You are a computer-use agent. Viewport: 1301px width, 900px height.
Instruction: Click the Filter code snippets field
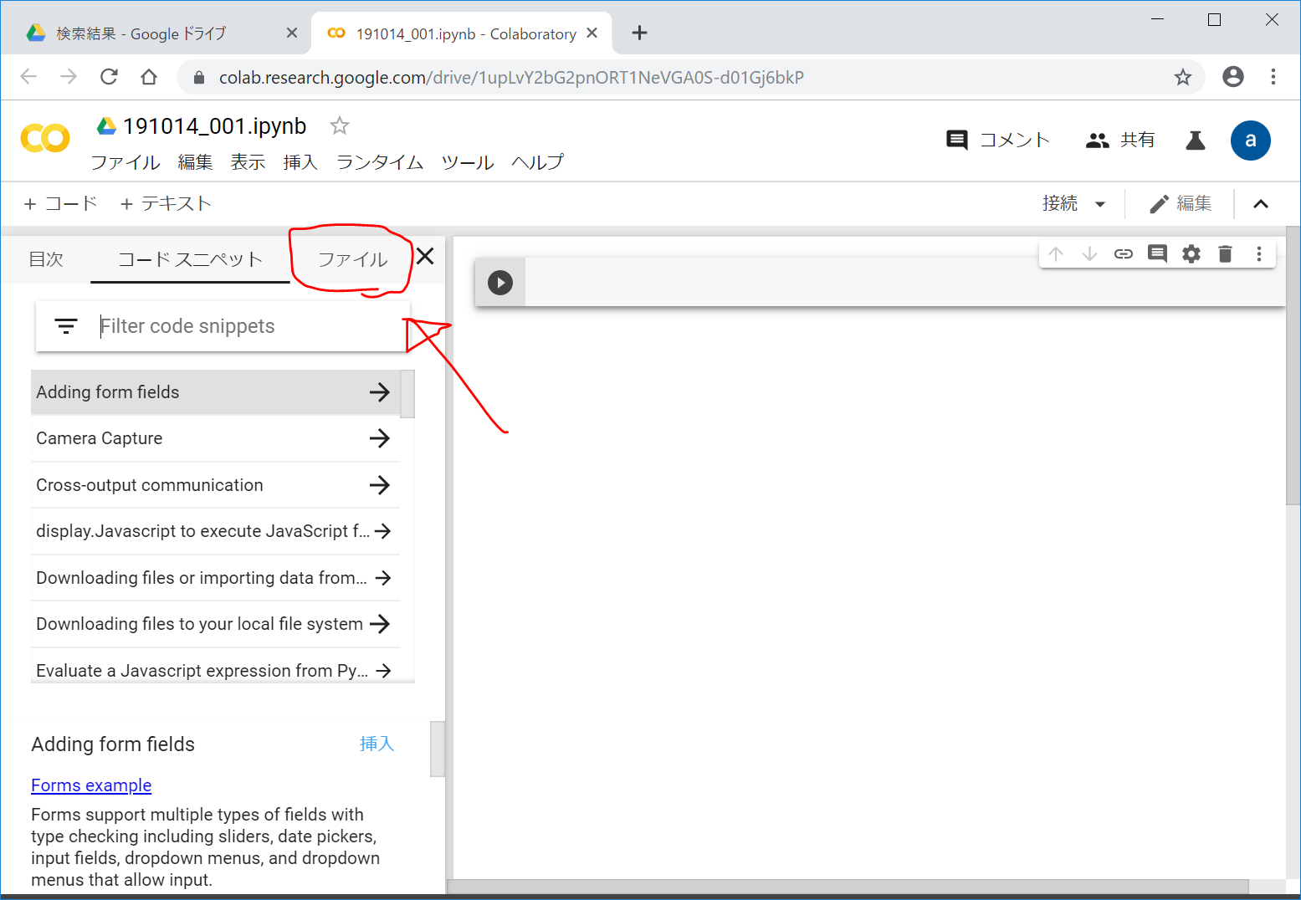[x=243, y=326]
